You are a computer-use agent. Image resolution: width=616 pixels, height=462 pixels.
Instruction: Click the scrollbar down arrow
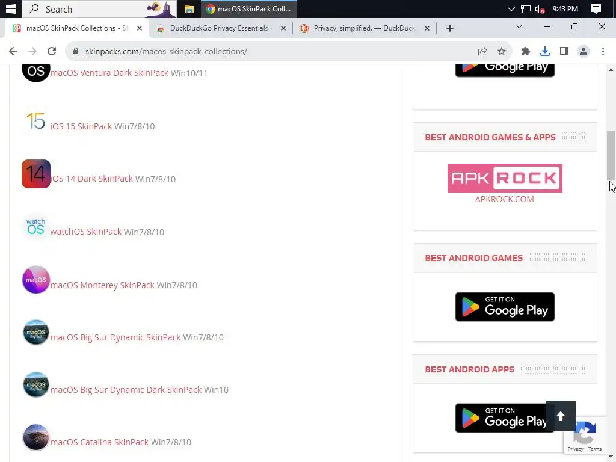(611, 457)
